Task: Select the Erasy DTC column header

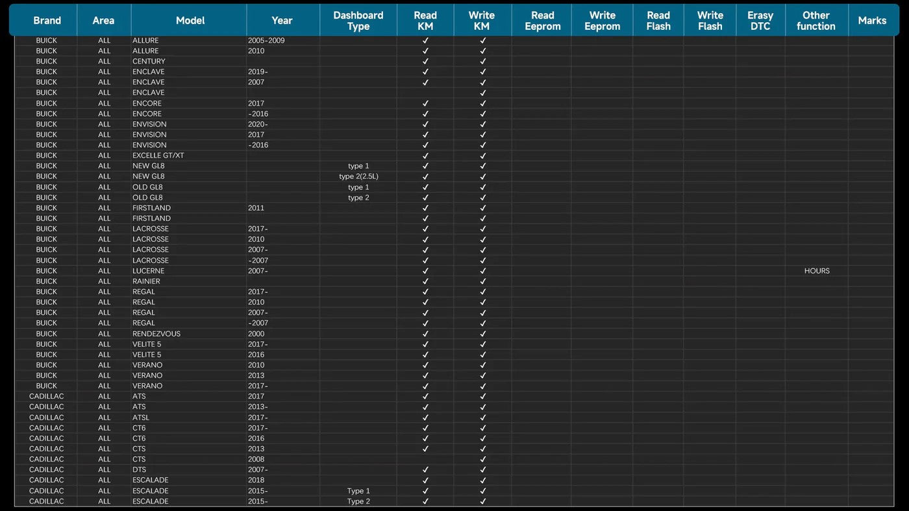Action: [x=760, y=21]
